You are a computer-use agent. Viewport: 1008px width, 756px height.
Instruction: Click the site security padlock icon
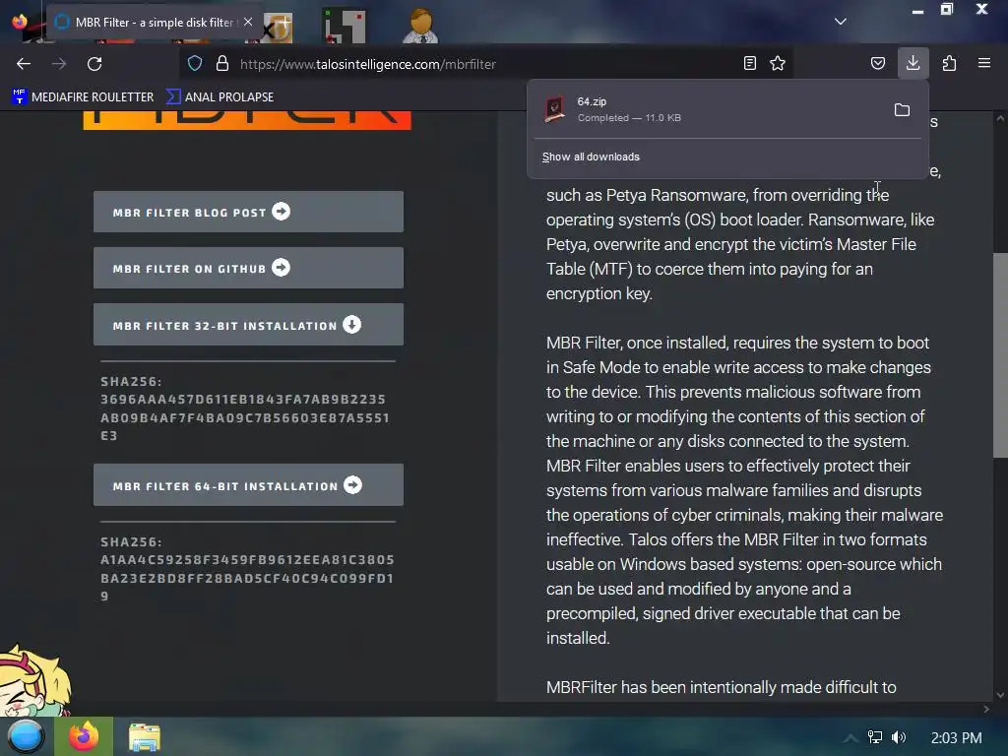222,64
